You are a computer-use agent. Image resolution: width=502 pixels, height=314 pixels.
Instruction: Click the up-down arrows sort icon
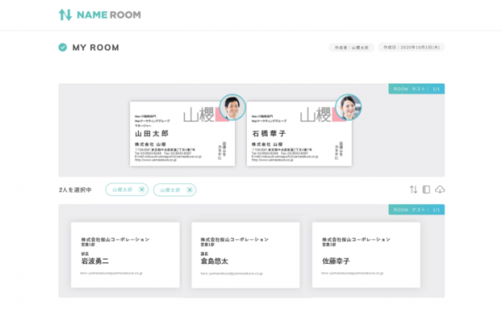point(413,190)
